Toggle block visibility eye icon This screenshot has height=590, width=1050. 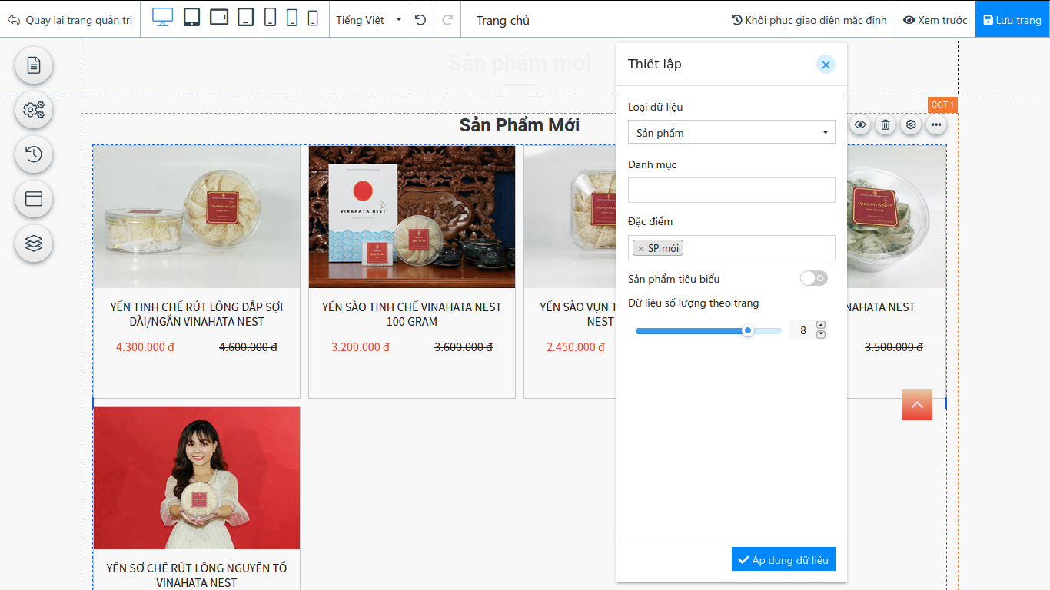(x=860, y=124)
